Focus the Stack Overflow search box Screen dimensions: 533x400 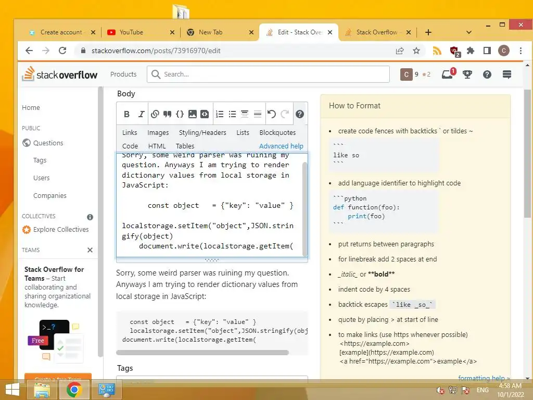[x=268, y=74]
